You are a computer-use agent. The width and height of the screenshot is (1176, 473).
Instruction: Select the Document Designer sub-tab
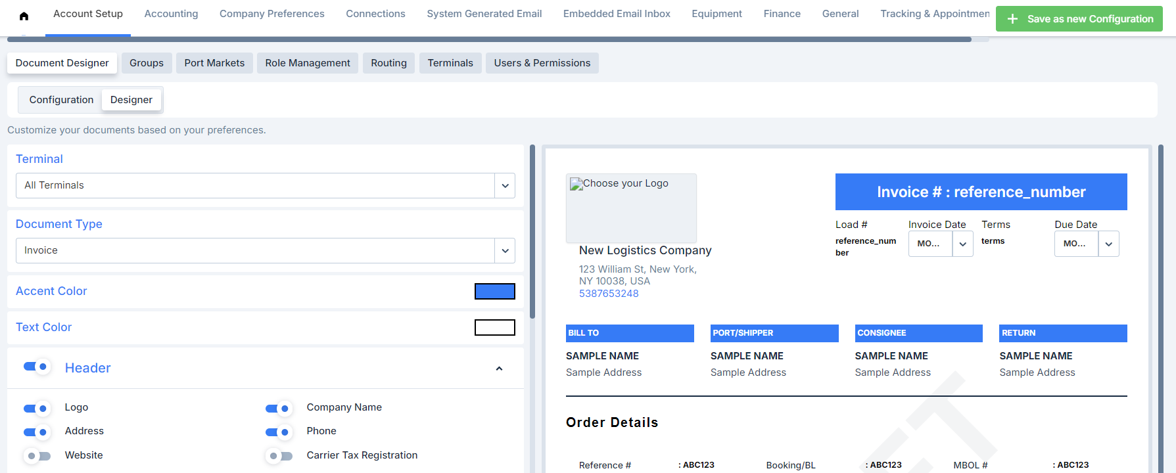click(x=62, y=63)
